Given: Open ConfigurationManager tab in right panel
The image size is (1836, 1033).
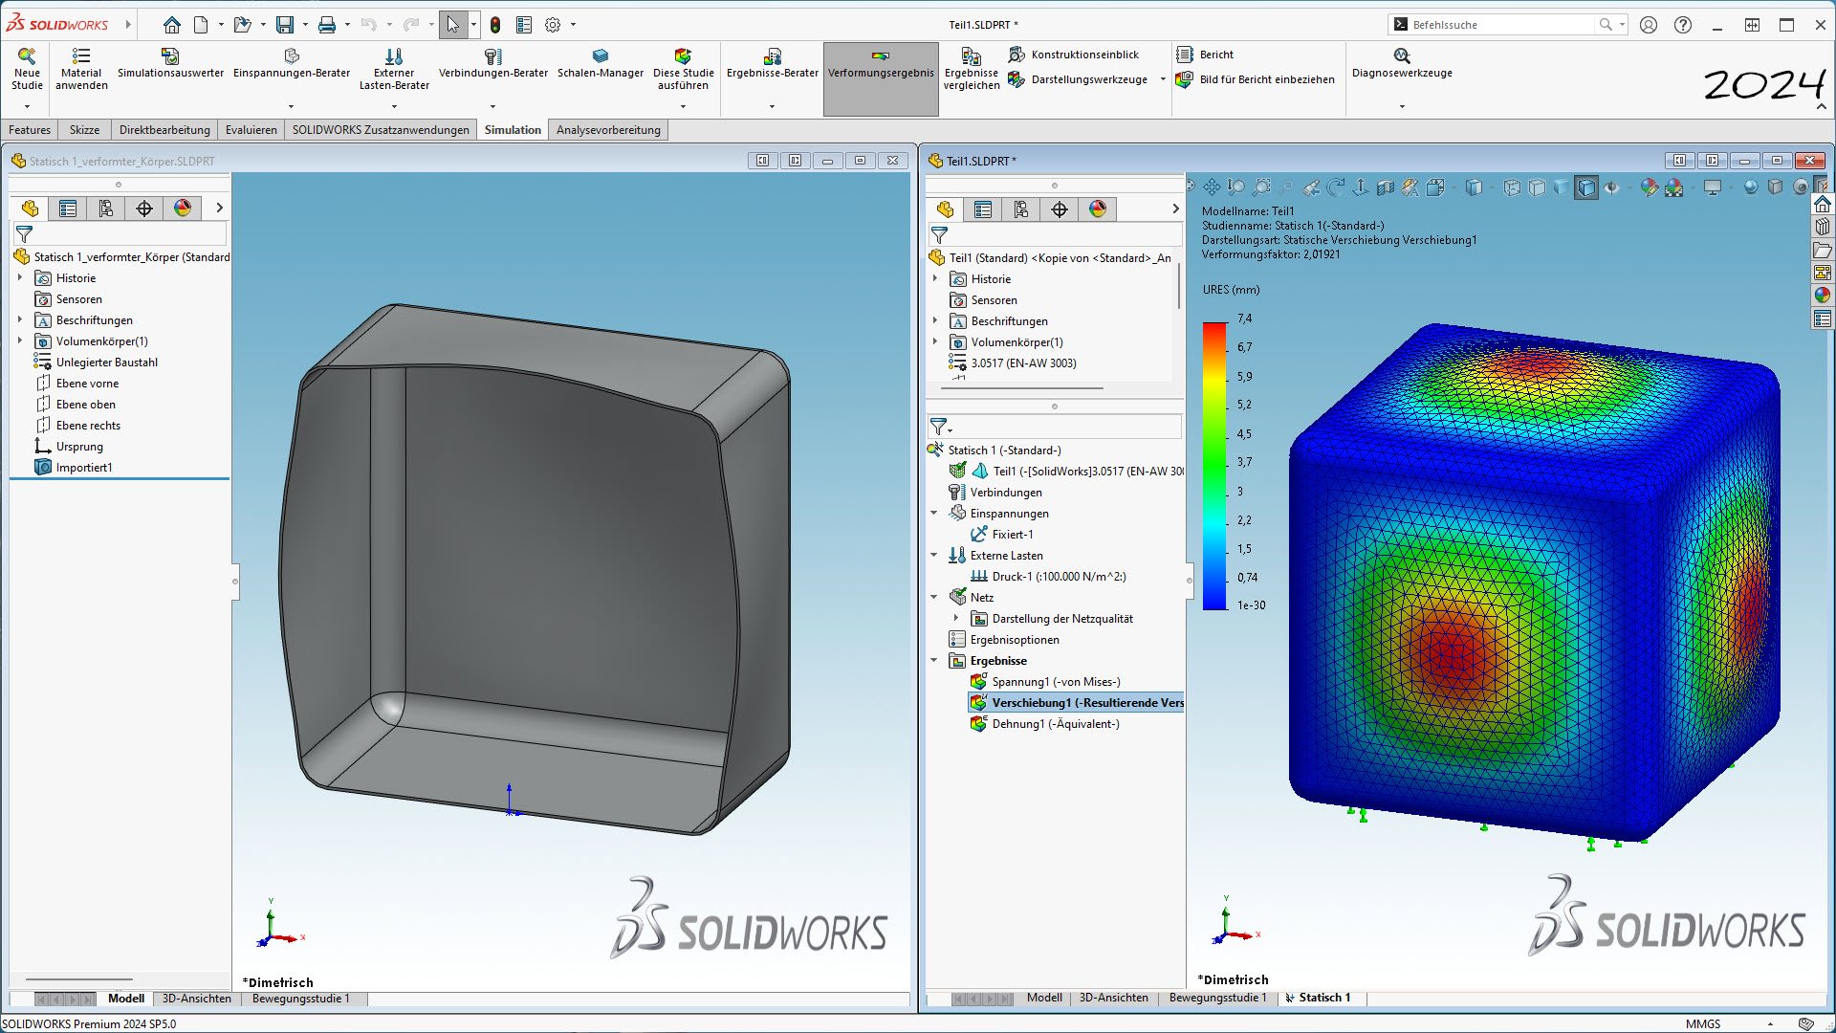Looking at the screenshot, I should pos(1021,209).
